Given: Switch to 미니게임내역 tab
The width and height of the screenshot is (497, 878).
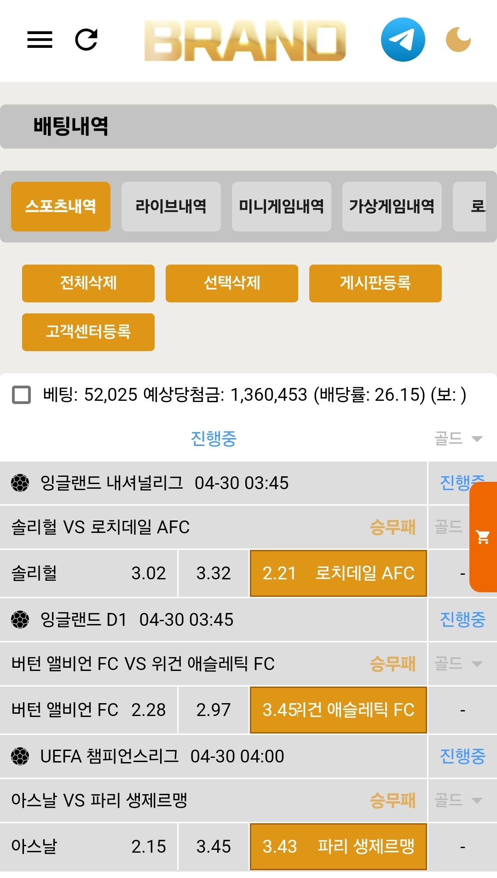Looking at the screenshot, I should click(x=281, y=206).
